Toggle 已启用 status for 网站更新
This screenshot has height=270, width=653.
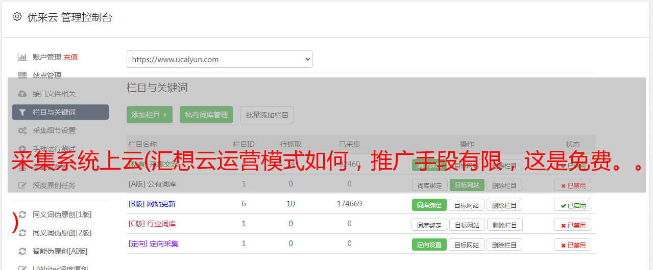[573, 205]
